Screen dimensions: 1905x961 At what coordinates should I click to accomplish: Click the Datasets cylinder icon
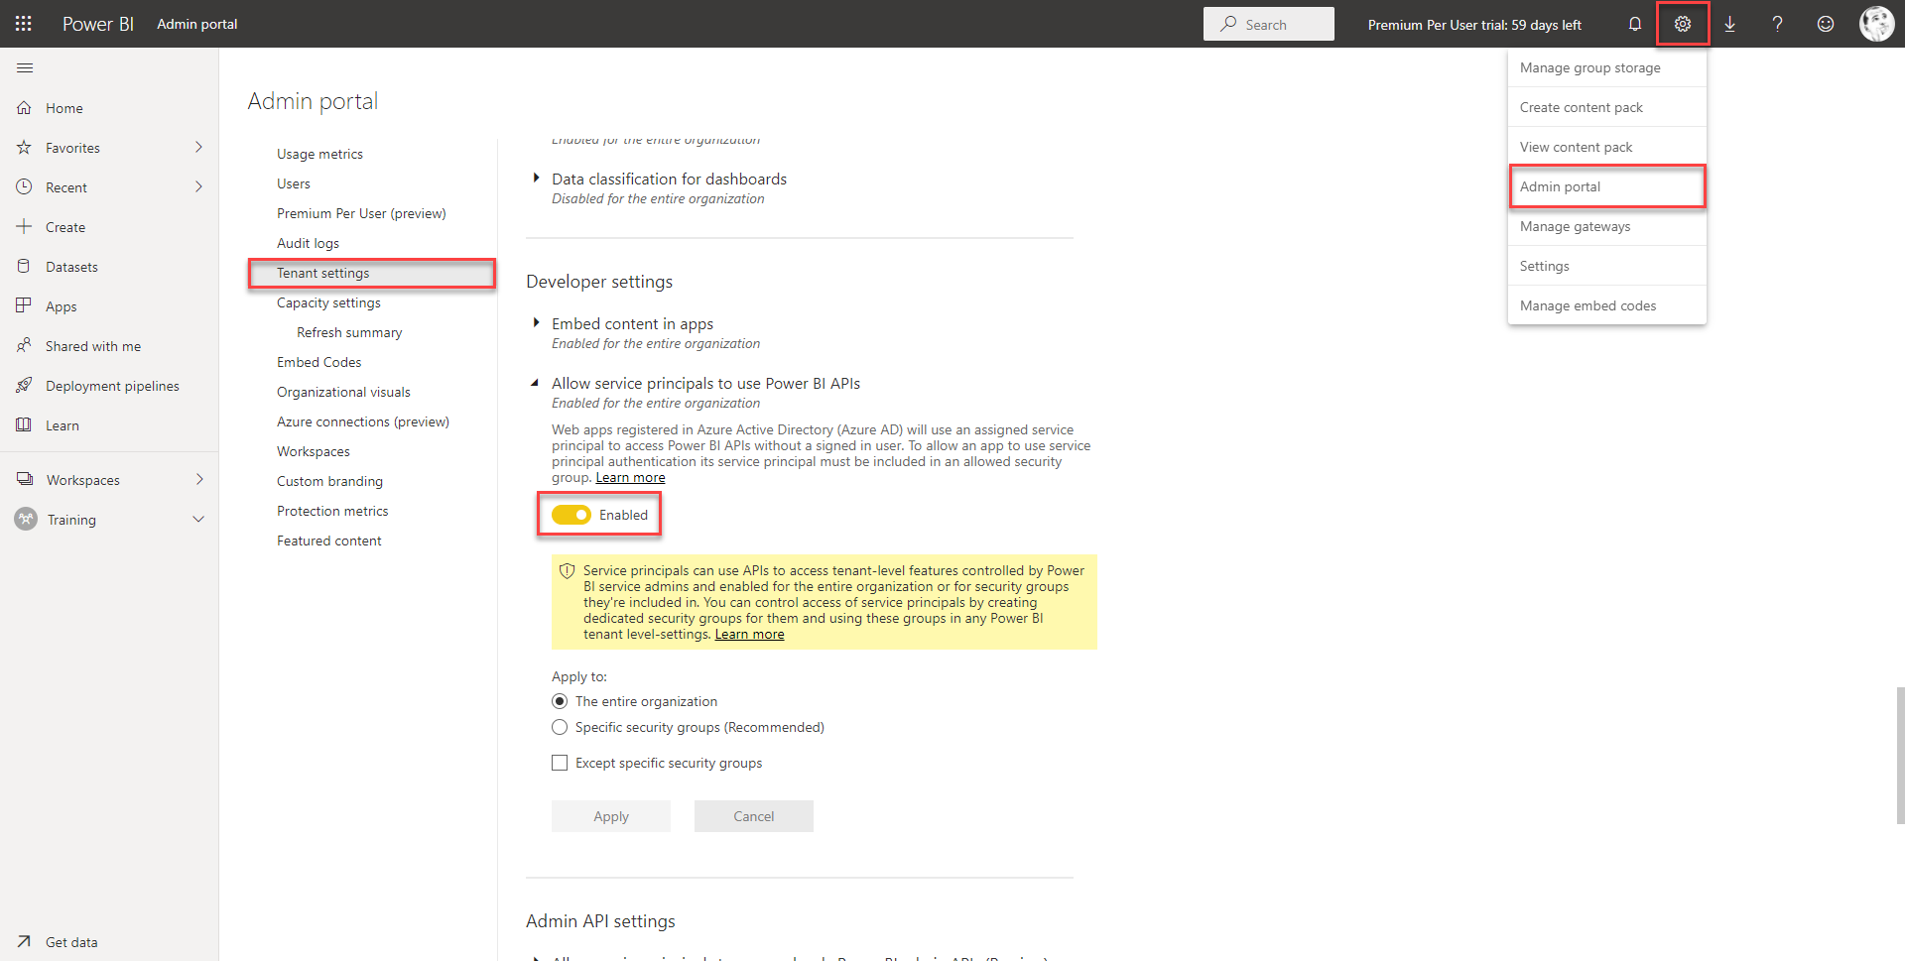tap(24, 267)
